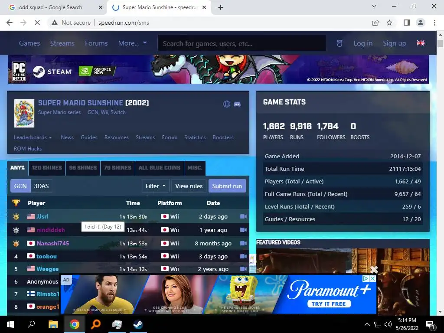Open the ROM Hacks link

coord(28,148)
